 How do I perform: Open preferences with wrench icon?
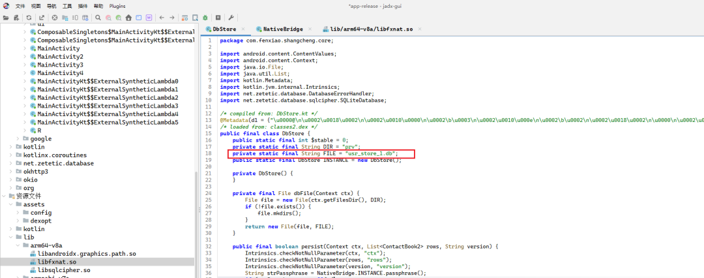click(x=231, y=18)
